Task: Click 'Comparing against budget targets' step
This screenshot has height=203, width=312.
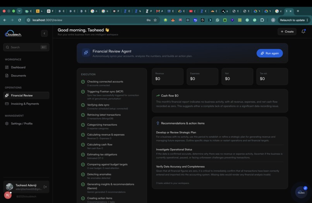Action: pos(107,164)
